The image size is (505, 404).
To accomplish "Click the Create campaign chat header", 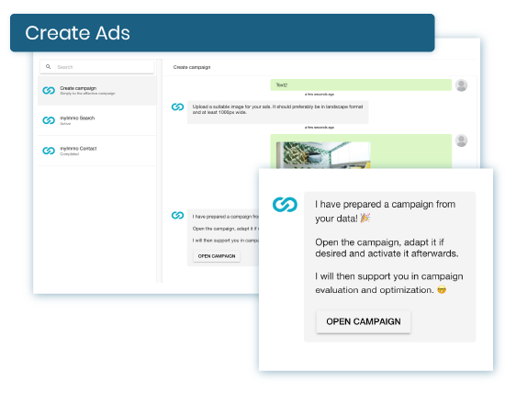I will [x=192, y=67].
